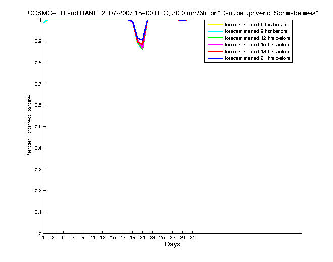The height and width of the screenshot is (262, 333).
Task: Click legend entry 'forecast started 21 hrs before'
Action: [257, 58]
